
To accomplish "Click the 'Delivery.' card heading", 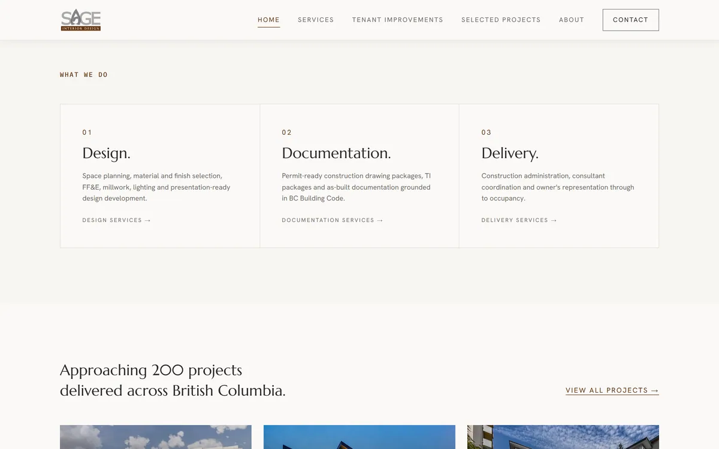I will (510, 153).
